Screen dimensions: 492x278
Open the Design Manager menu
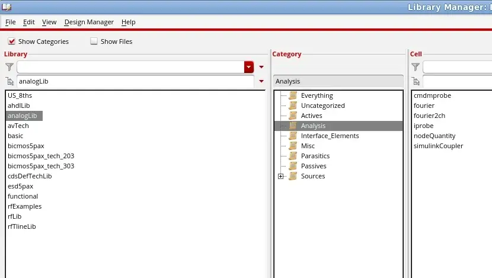(89, 23)
